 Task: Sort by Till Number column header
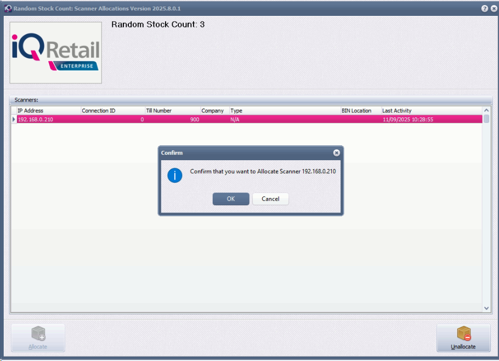coord(173,110)
